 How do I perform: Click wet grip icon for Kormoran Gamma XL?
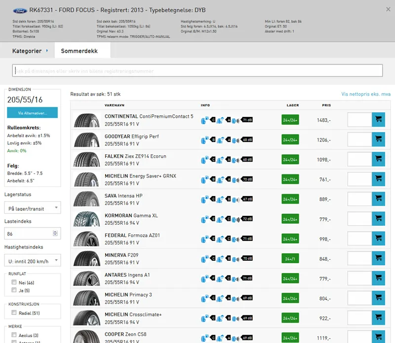(x=220, y=219)
